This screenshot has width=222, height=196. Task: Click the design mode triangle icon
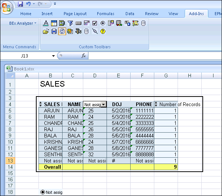point(46,23)
